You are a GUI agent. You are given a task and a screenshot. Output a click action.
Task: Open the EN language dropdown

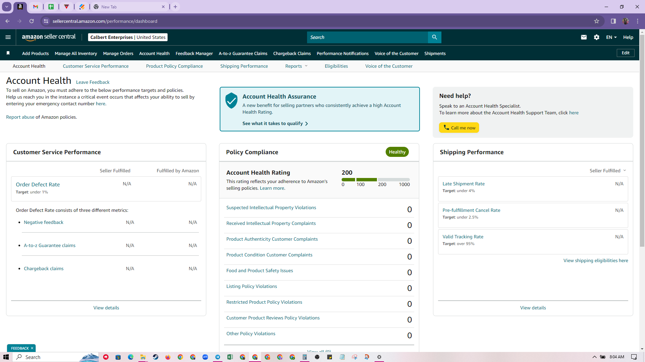(611, 37)
